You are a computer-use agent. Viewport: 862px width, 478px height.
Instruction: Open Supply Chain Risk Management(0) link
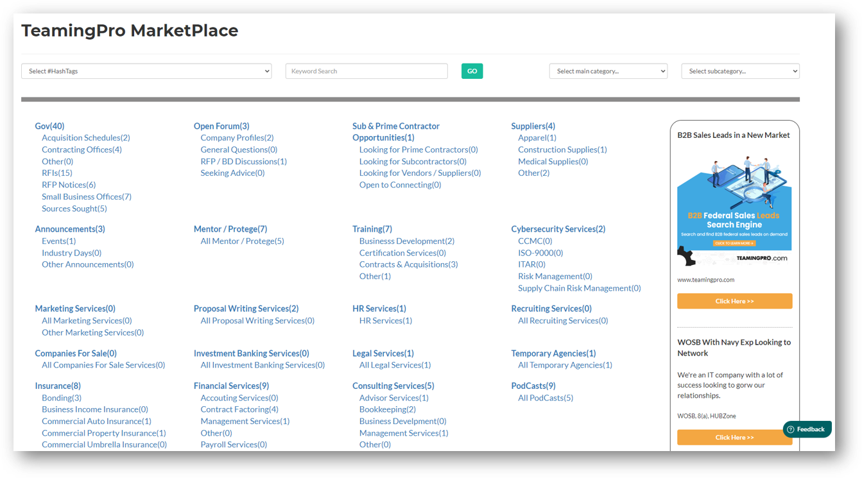579,288
